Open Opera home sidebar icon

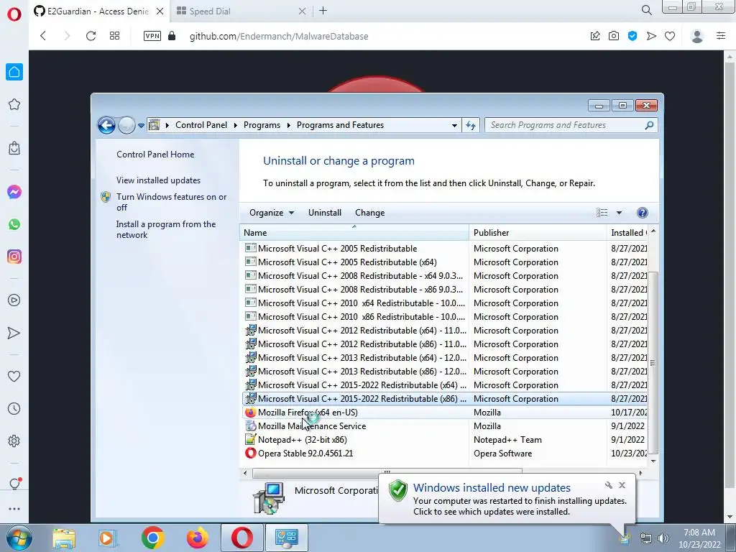click(x=14, y=72)
